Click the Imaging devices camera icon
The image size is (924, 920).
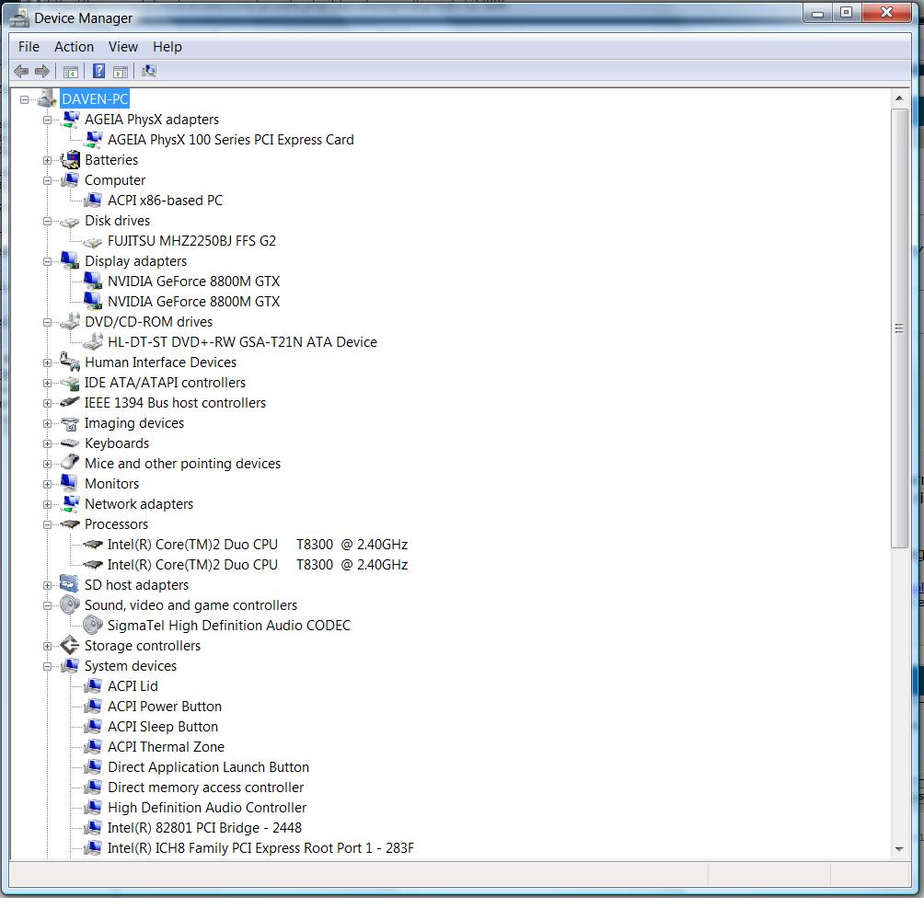coord(70,423)
